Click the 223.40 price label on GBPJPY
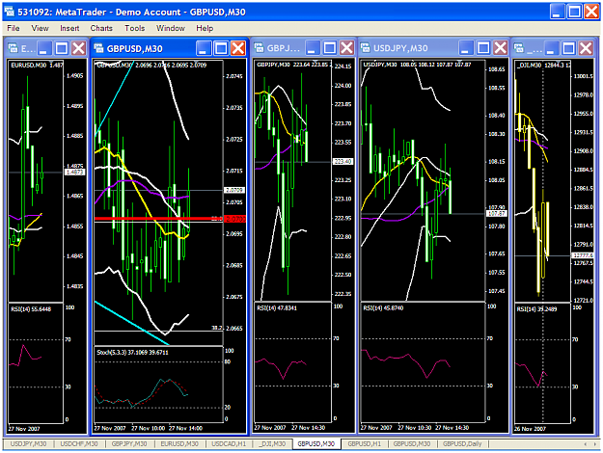This screenshot has width=603, height=453. pyautogui.click(x=343, y=161)
